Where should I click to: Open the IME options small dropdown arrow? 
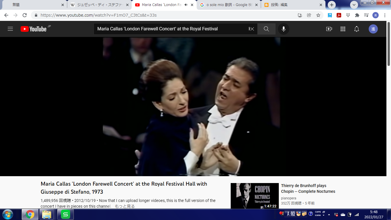324,215
